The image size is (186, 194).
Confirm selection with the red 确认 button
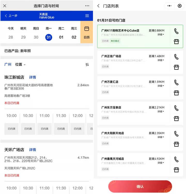coord(140,187)
